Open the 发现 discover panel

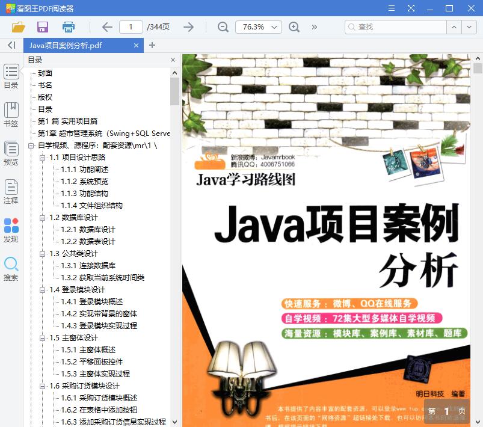point(11,230)
